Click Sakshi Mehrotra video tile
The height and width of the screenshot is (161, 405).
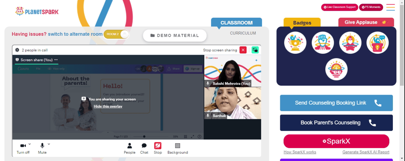pyautogui.click(x=232, y=71)
